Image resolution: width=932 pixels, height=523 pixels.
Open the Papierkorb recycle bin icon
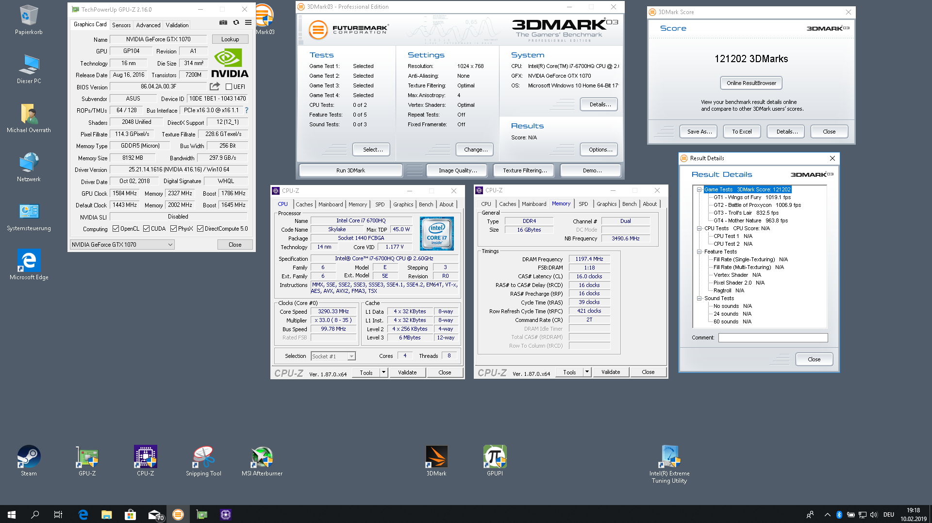pyautogui.click(x=29, y=20)
